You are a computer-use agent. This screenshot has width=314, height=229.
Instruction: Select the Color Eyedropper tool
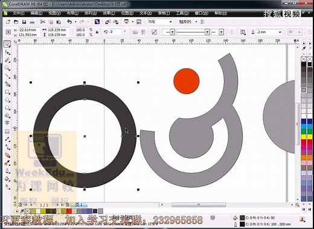[7, 163]
